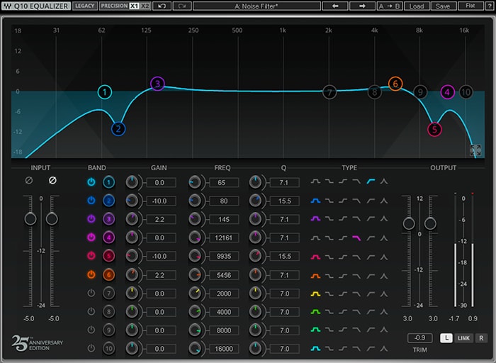Click the left input fader handle
Screen dimensions: 496x363
(30, 219)
